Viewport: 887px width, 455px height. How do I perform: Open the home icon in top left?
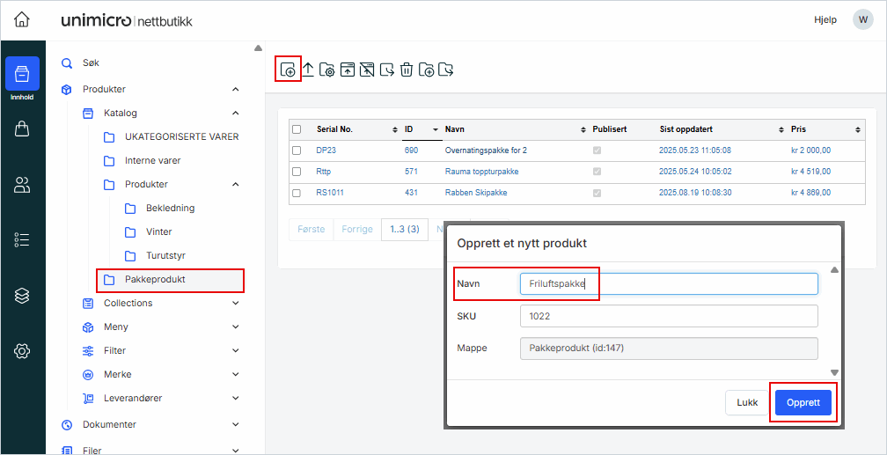pyautogui.click(x=22, y=20)
